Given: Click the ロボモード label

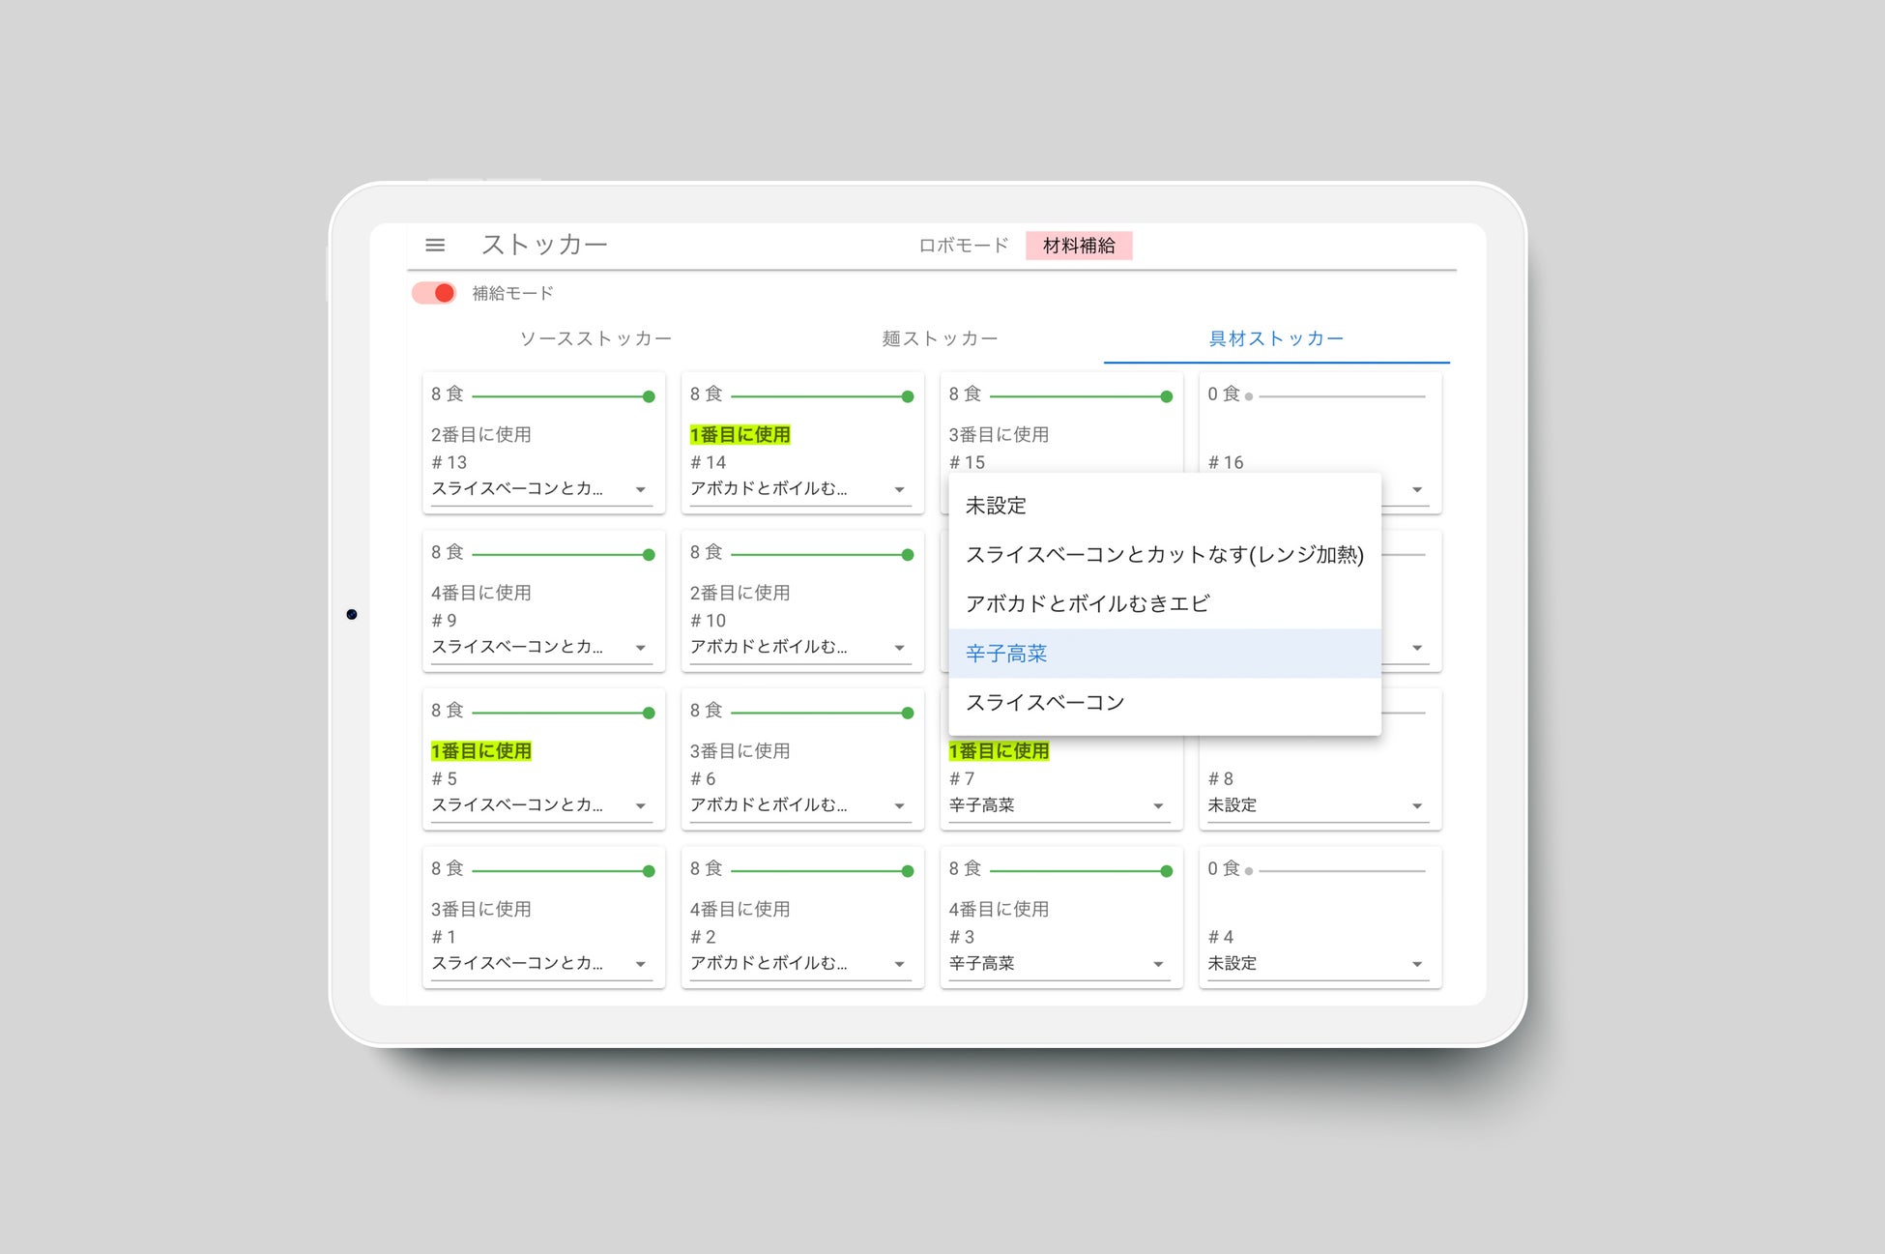Looking at the screenshot, I should [963, 246].
